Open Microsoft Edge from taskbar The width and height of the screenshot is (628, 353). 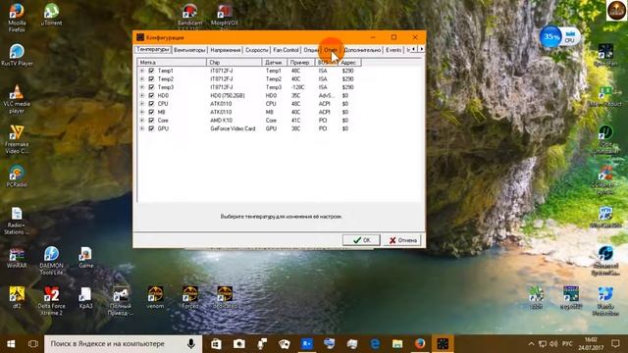pyautogui.click(x=375, y=344)
